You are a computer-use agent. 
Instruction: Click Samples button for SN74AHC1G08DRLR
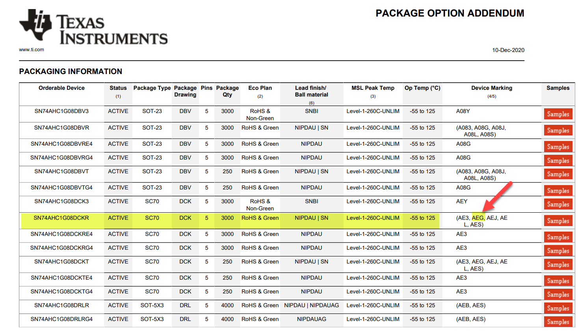pos(558,308)
